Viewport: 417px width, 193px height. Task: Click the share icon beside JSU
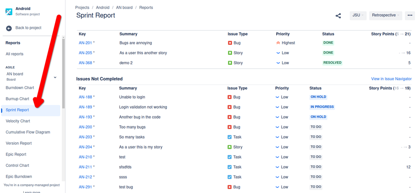pyautogui.click(x=338, y=16)
